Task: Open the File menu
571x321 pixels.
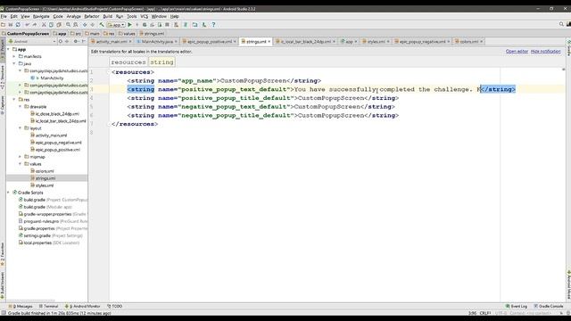Action: [4, 16]
